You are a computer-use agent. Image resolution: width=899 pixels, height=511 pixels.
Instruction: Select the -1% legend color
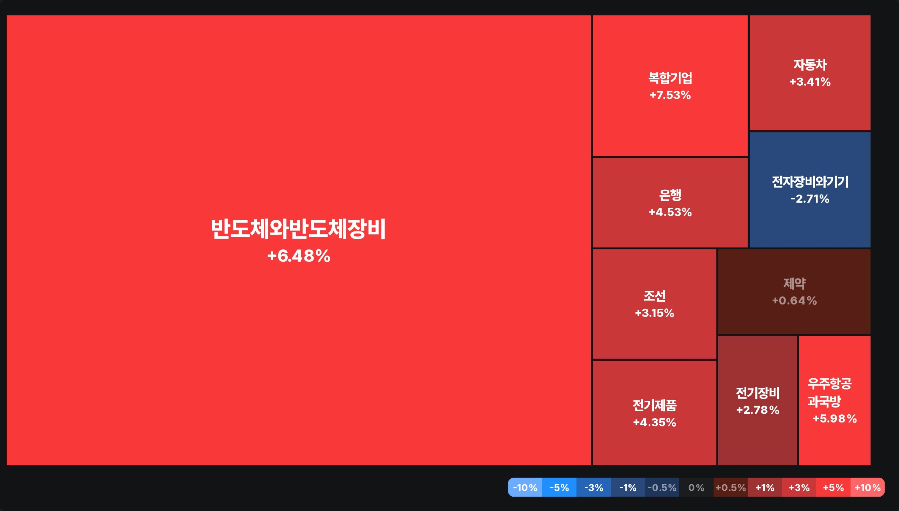(x=628, y=487)
